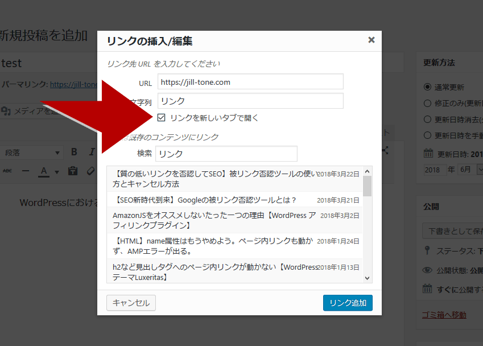
Task: Click the リンク追加 button
Action: (348, 303)
